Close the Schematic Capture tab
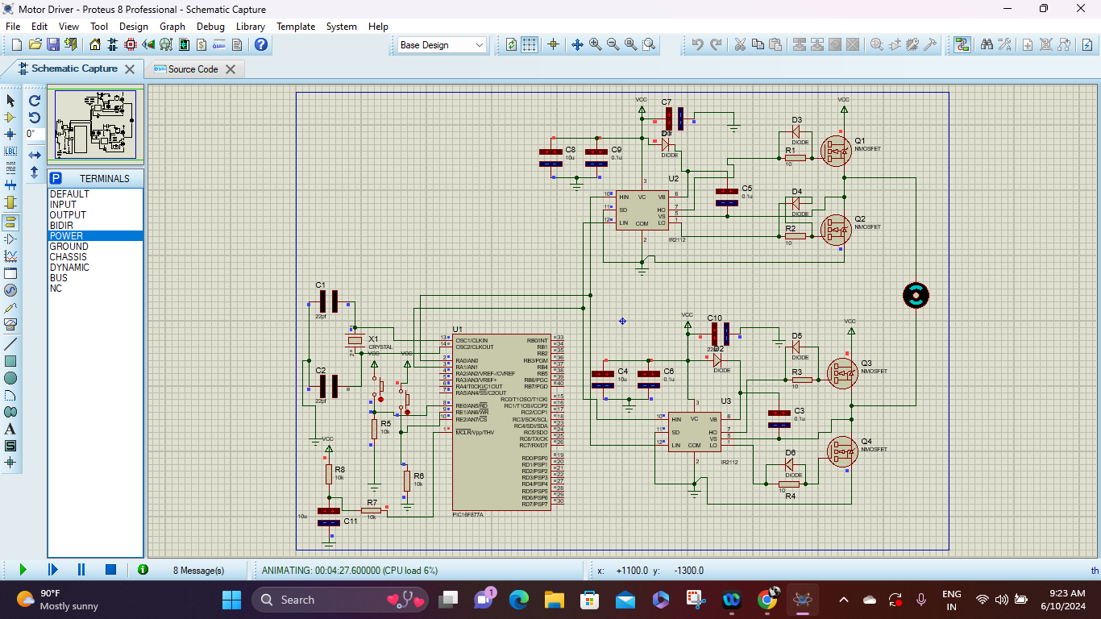 tap(131, 69)
